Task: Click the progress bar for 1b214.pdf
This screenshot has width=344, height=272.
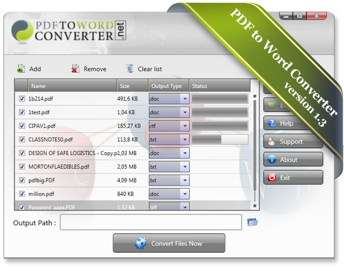Action: [219, 98]
